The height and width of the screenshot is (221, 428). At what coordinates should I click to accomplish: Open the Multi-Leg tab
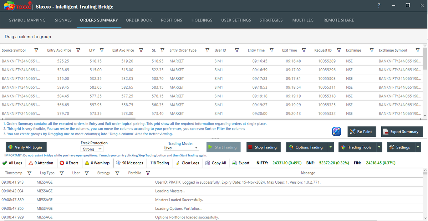[x=303, y=20]
